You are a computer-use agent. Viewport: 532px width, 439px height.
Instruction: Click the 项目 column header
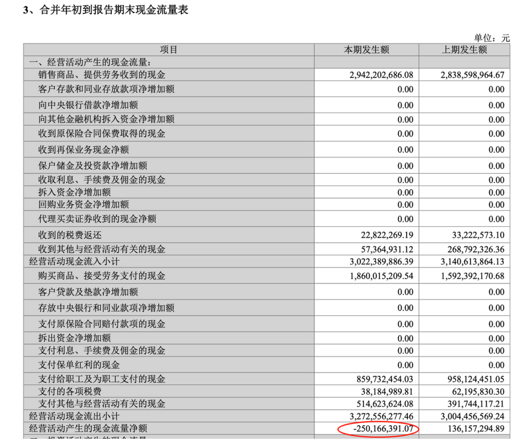coord(168,50)
